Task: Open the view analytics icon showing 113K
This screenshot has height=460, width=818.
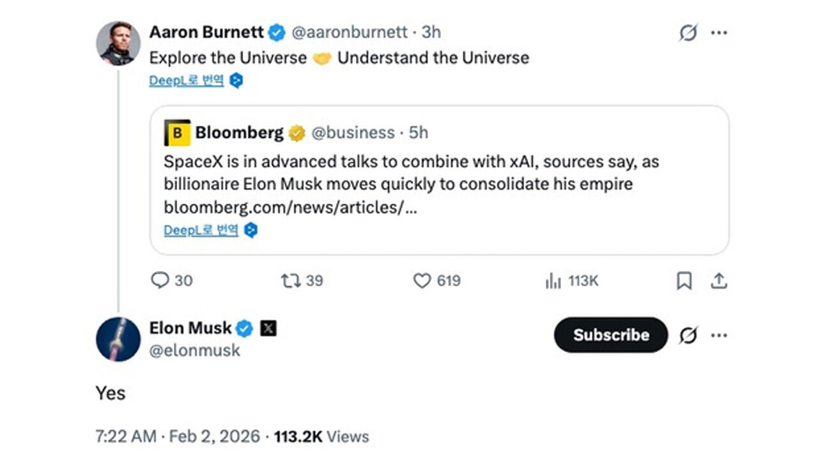Action: coord(553,280)
